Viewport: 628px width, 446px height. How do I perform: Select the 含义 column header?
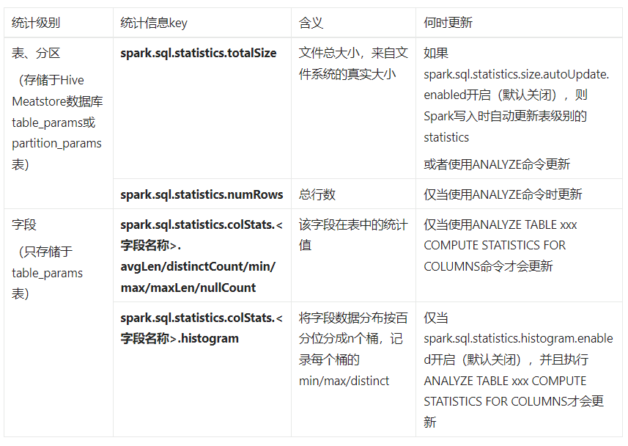(306, 23)
